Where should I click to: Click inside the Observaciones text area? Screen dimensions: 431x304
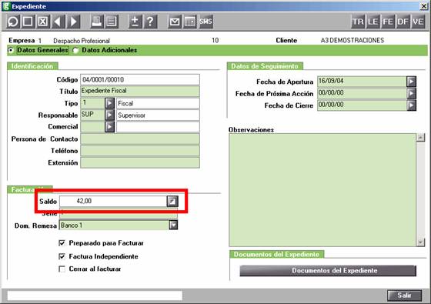pos(322,190)
